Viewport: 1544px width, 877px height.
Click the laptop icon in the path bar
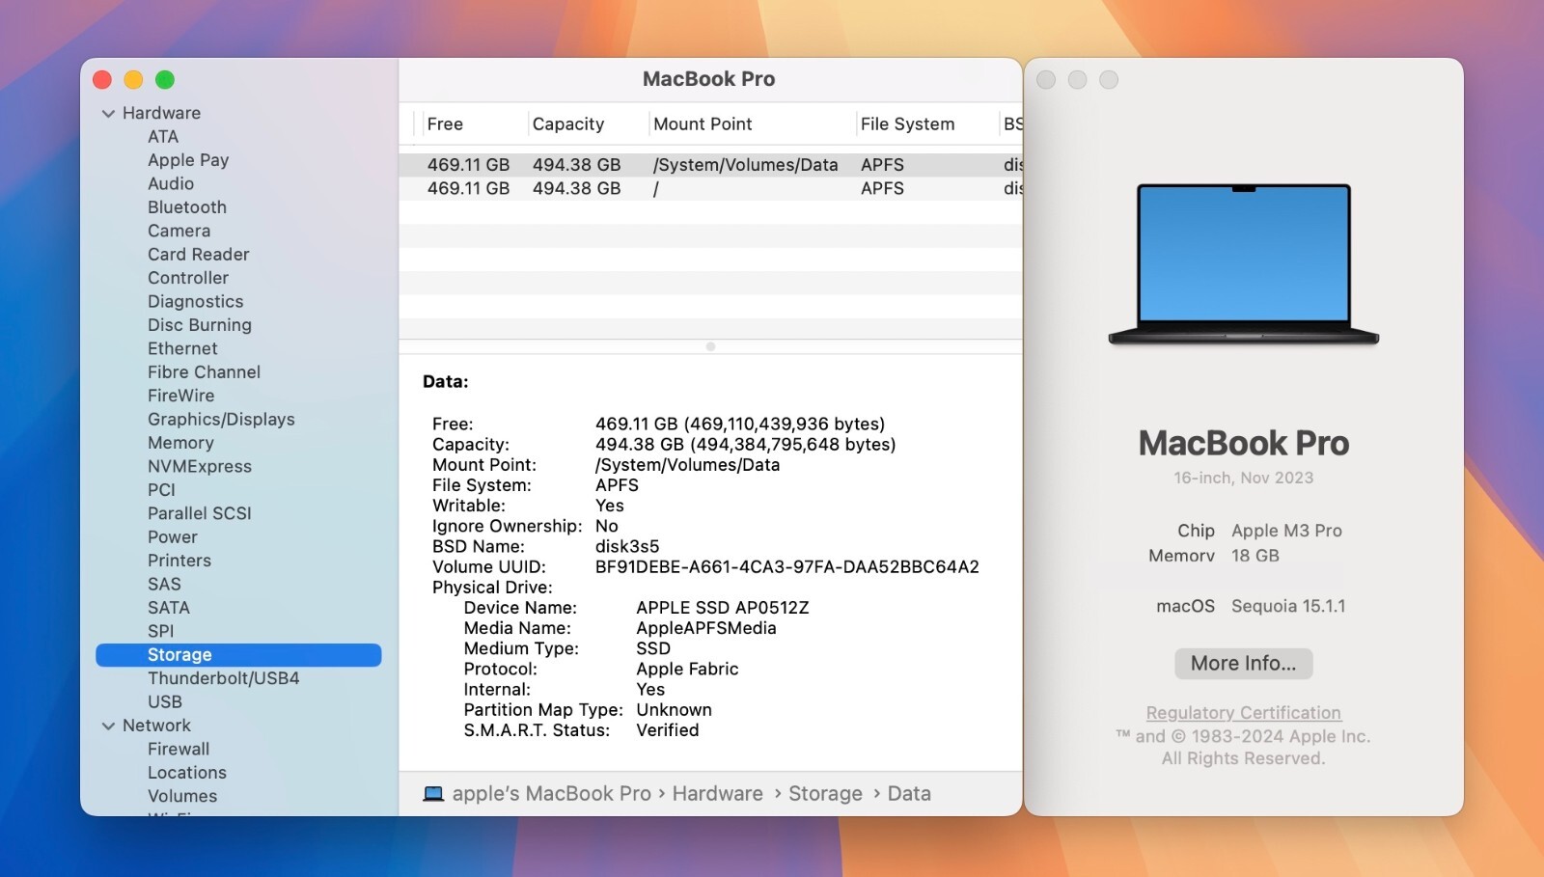(433, 794)
